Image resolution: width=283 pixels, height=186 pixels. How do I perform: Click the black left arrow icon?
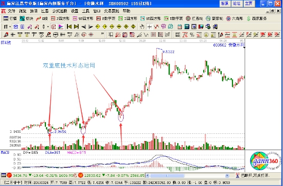(84, 27)
